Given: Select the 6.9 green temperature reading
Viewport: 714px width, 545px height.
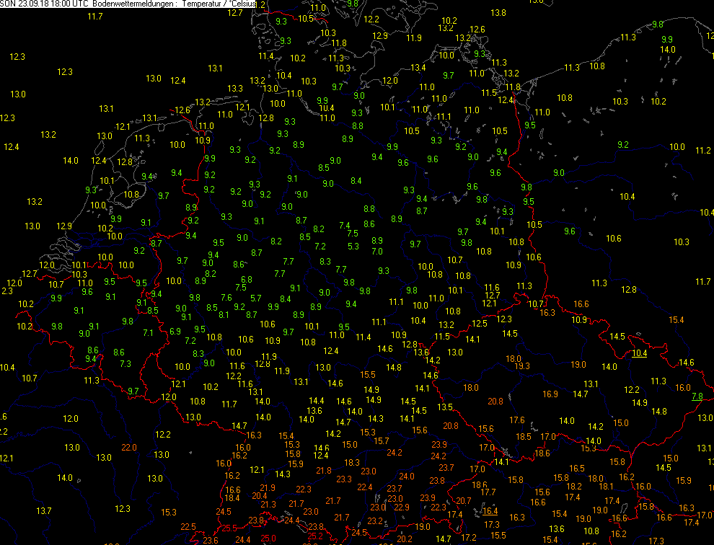Looking at the screenshot, I should click(x=175, y=332).
